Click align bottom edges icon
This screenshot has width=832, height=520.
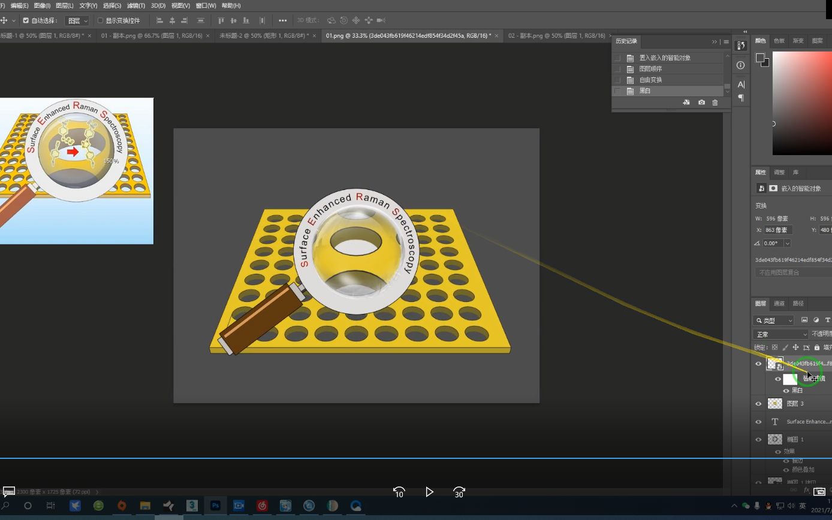coord(246,20)
